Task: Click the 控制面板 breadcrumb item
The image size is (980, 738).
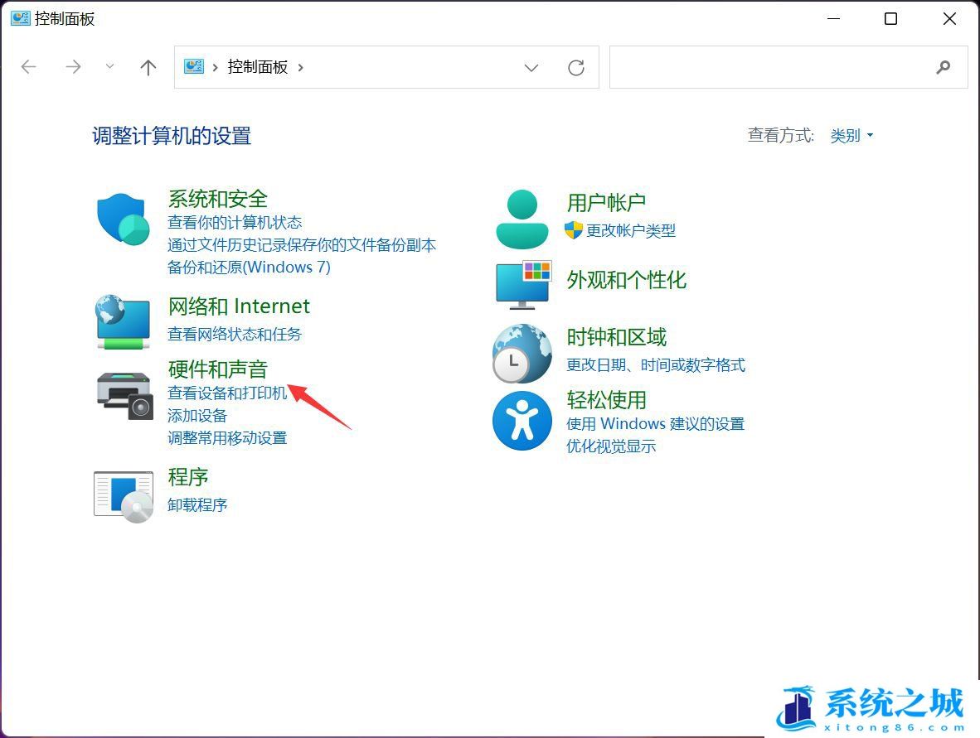Action: click(258, 67)
